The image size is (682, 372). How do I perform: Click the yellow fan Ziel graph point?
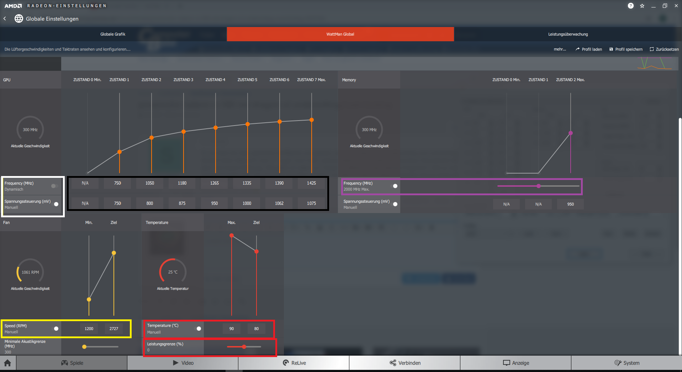(x=114, y=253)
